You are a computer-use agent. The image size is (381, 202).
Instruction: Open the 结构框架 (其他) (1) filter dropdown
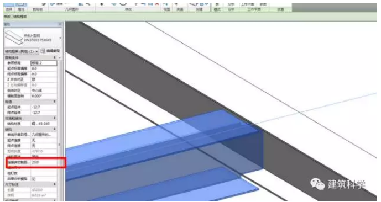click(x=22, y=51)
